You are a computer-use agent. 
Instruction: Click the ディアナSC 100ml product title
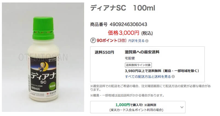coord(123,8)
